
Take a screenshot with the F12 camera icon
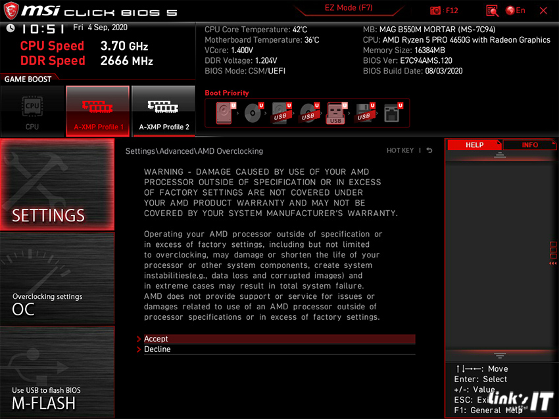[435, 11]
